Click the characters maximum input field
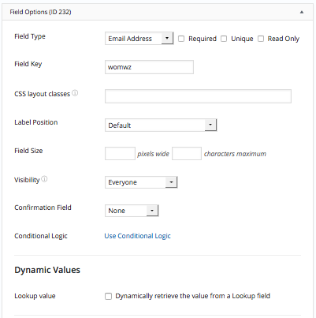The width and height of the screenshot is (316, 318). (187, 154)
